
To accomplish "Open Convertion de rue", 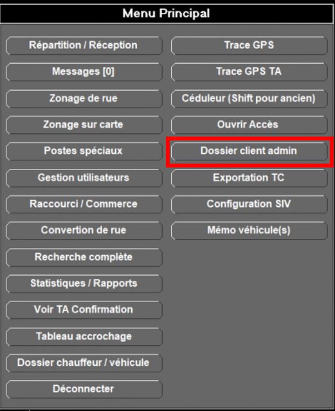I will 84,231.
